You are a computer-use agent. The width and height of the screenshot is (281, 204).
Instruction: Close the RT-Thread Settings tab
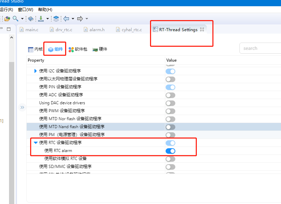202,29
